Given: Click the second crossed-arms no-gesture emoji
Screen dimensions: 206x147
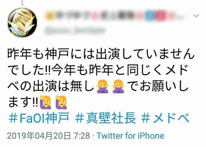Looking at the screenshot, I should (118, 86).
